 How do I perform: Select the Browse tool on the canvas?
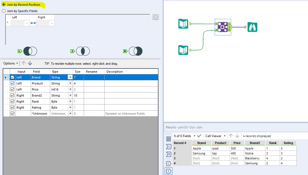click(x=252, y=27)
